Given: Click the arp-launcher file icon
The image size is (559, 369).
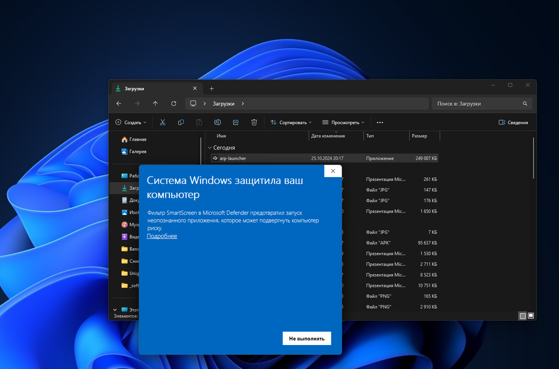Looking at the screenshot, I should coord(215,158).
